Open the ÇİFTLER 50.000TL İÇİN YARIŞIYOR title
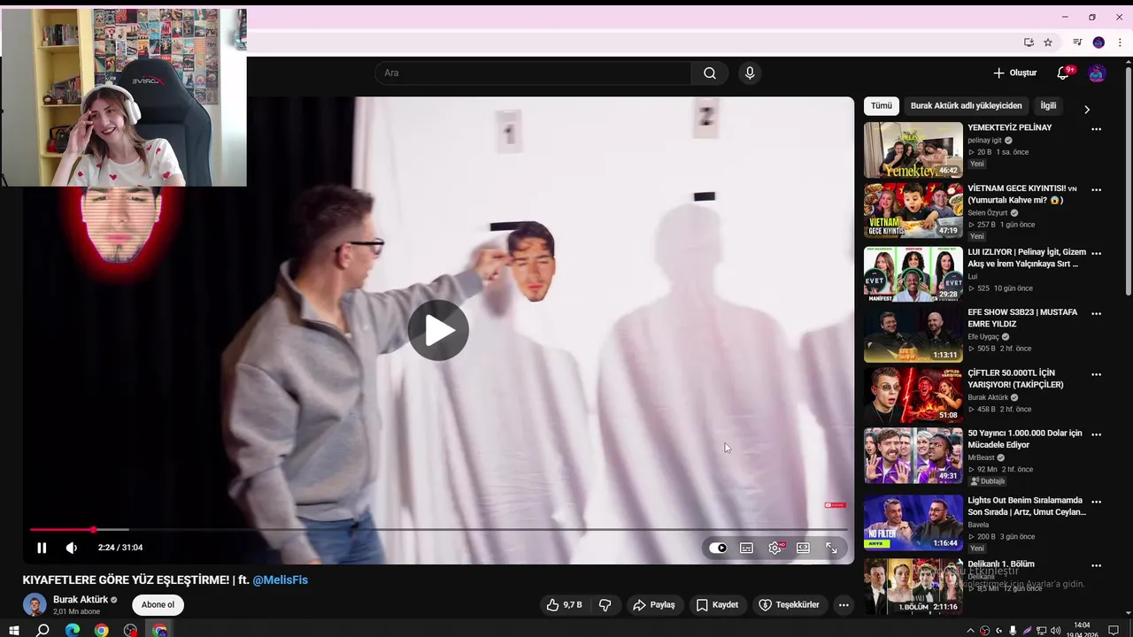Image resolution: width=1133 pixels, height=637 pixels. click(1015, 379)
